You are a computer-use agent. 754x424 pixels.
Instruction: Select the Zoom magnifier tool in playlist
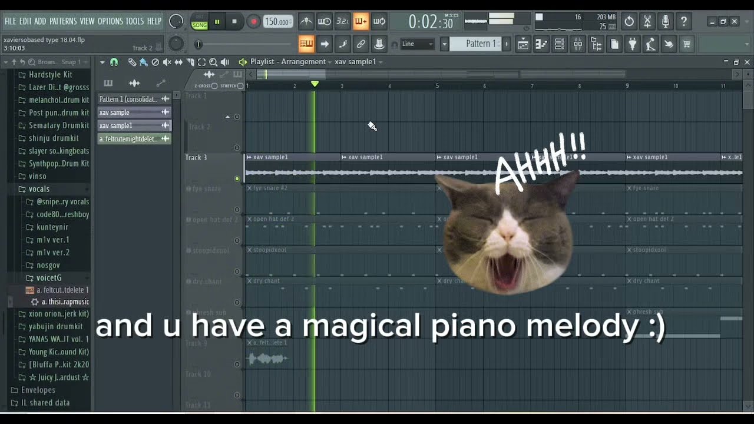click(213, 62)
